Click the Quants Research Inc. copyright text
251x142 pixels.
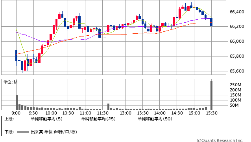coord(220,140)
